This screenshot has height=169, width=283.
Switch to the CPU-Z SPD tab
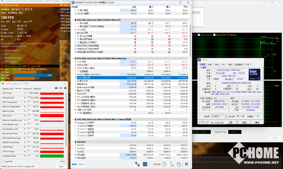[x=223, y=65]
